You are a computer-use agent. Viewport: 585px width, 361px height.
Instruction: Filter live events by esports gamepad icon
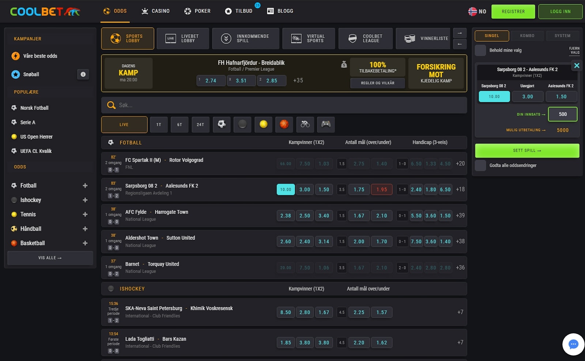326,124
